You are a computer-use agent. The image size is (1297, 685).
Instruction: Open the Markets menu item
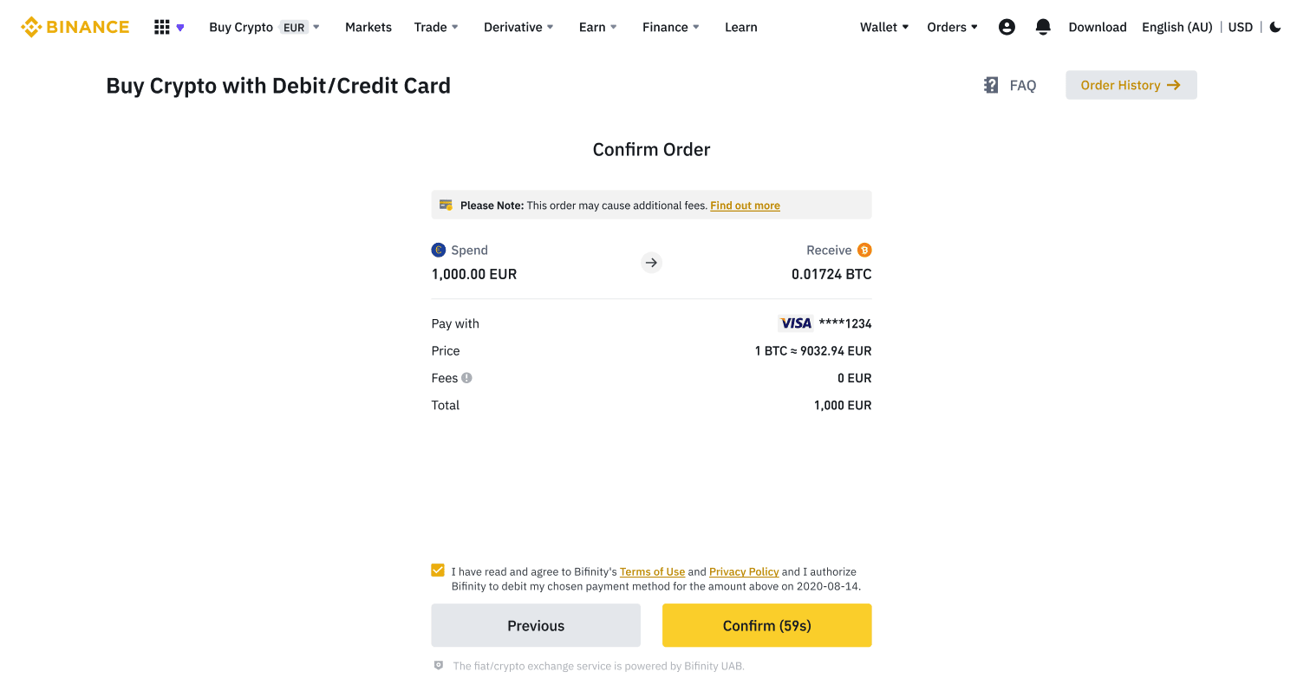point(368,27)
